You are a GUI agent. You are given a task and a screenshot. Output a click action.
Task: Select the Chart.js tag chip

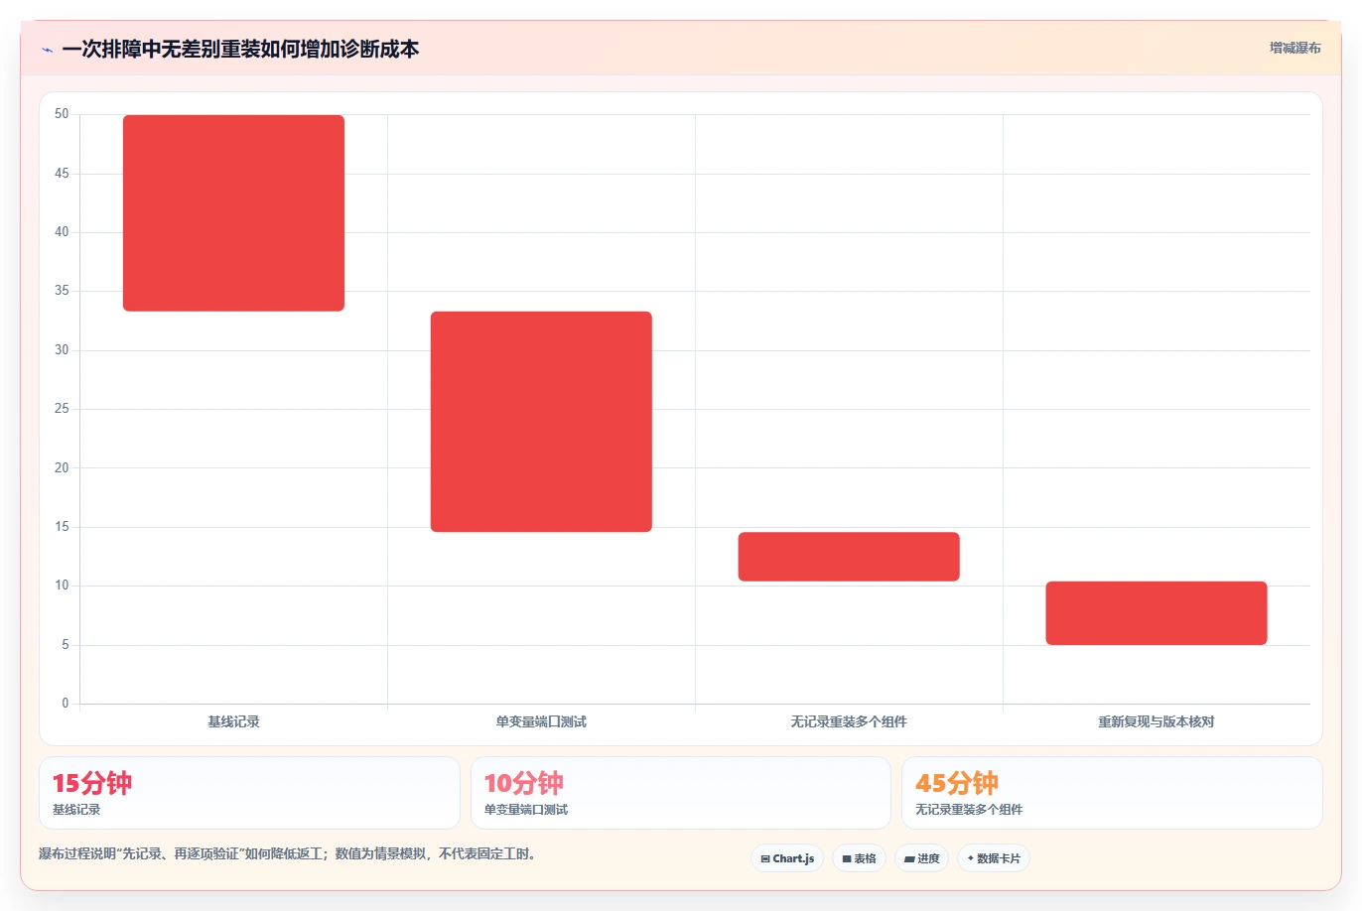(x=787, y=858)
